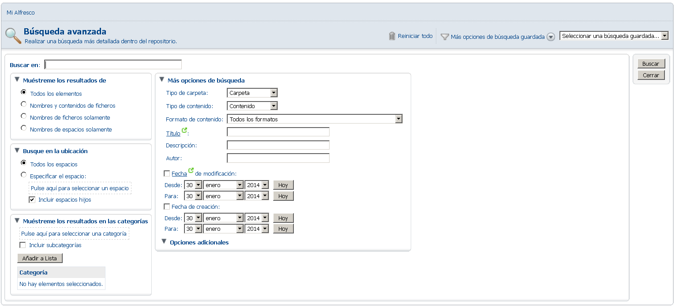Click the Reiniciar todo trash icon
This screenshot has height=308, width=675.
(x=392, y=36)
